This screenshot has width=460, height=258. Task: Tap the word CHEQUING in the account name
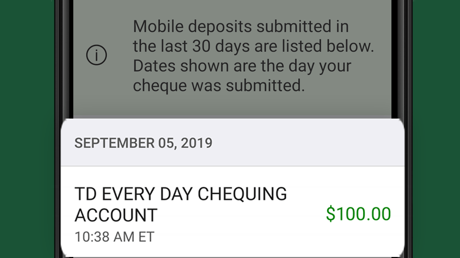[x=242, y=194]
